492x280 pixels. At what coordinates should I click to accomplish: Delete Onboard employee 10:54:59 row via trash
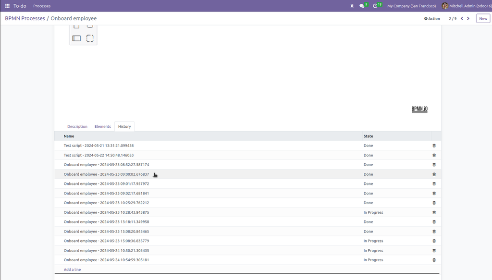[x=434, y=260]
